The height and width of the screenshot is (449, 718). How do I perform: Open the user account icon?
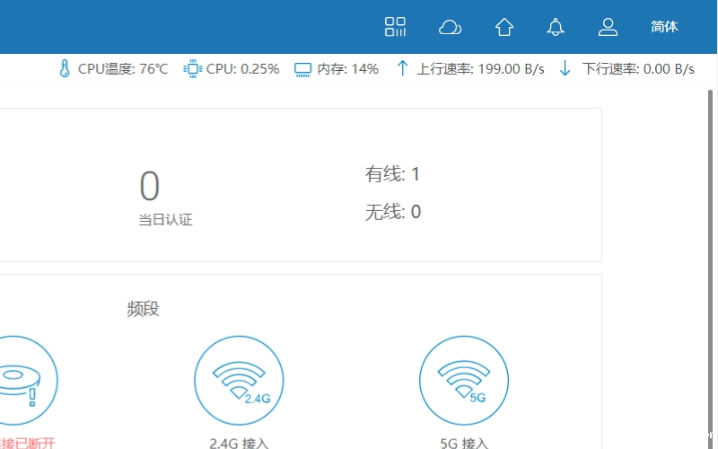point(609,27)
